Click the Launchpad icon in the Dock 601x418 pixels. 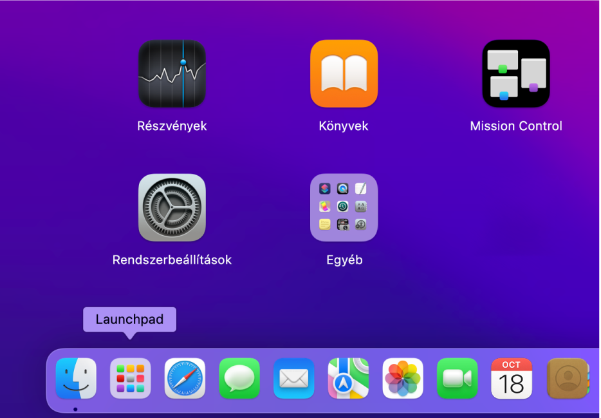130,378
